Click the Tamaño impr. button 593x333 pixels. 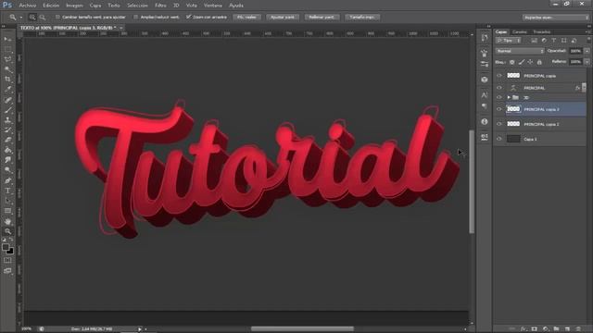(362, 17)
